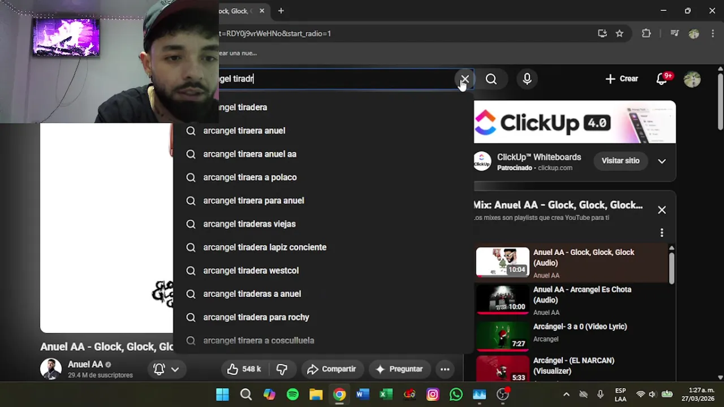724x407 pixels.
Task: Select suggestion 'arcangel tiraera anuel aa'
Action: tap(323, 154)
